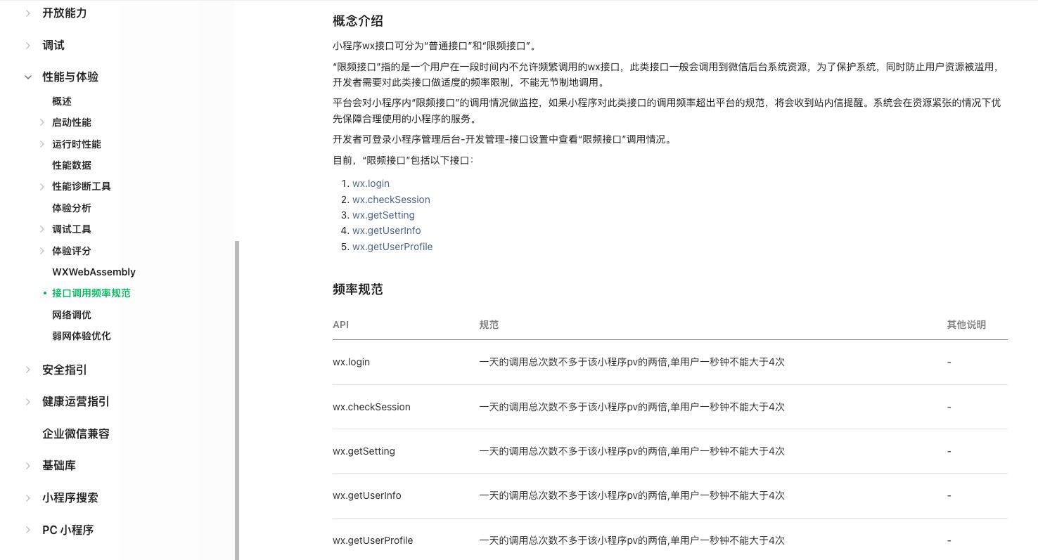Follow the wx.checkSession link in the list

tap(391, 200)
